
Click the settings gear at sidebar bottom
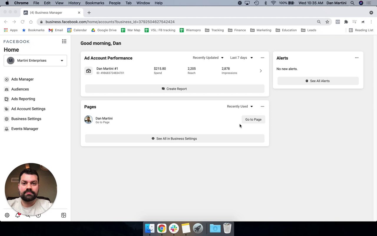[x=7, y=215]
